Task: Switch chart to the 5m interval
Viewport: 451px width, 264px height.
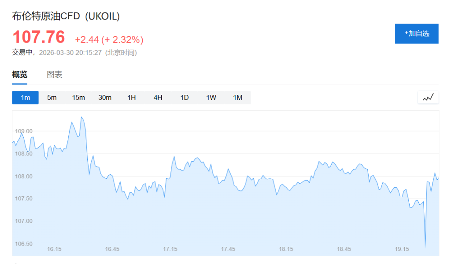Action: click(x=52, y=98)
